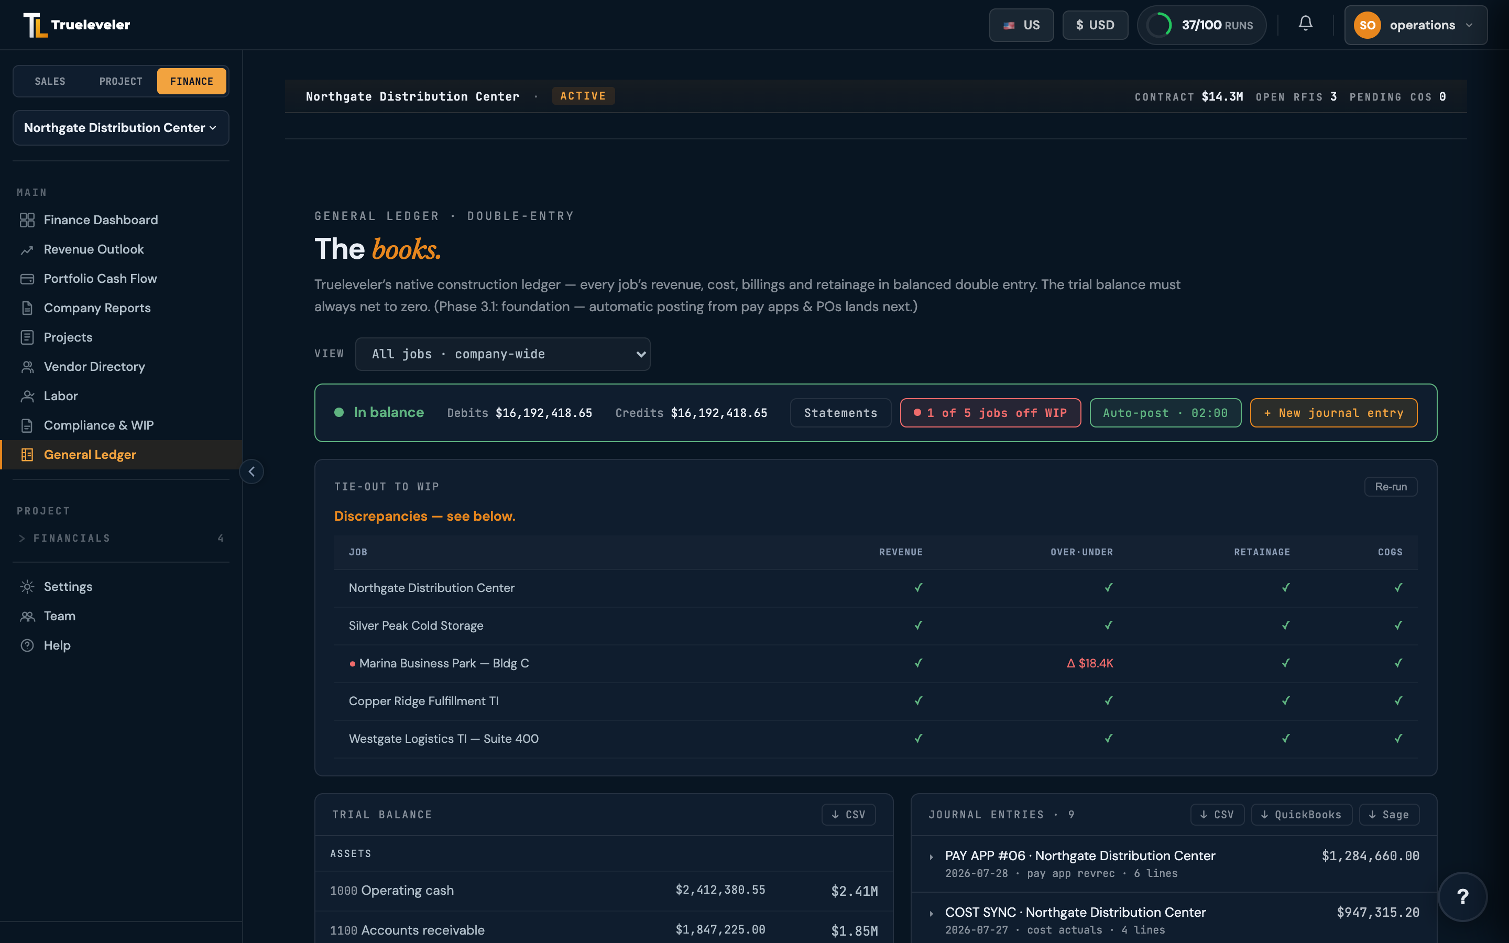Click 1 of 5 jobs off WIP
The height and width of the screenshot is (943, 1509).
point(990,413)
